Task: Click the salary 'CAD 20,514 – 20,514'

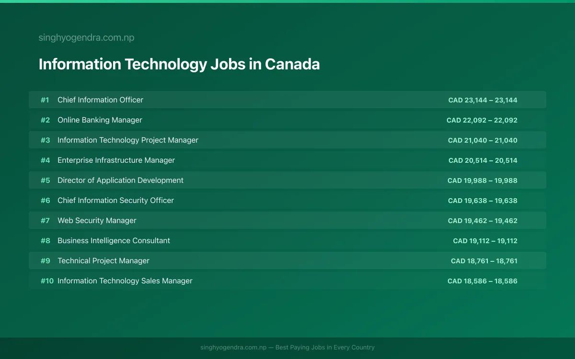Action: coord(483,160)
